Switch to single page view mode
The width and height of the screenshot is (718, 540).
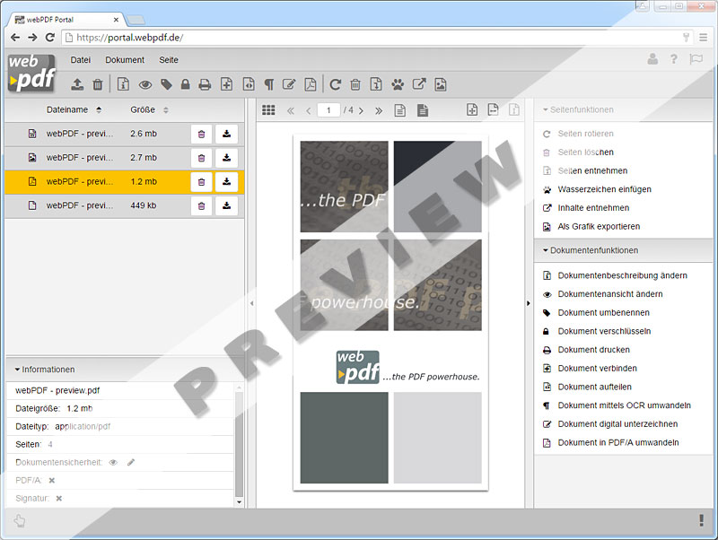tap(399, 109)
